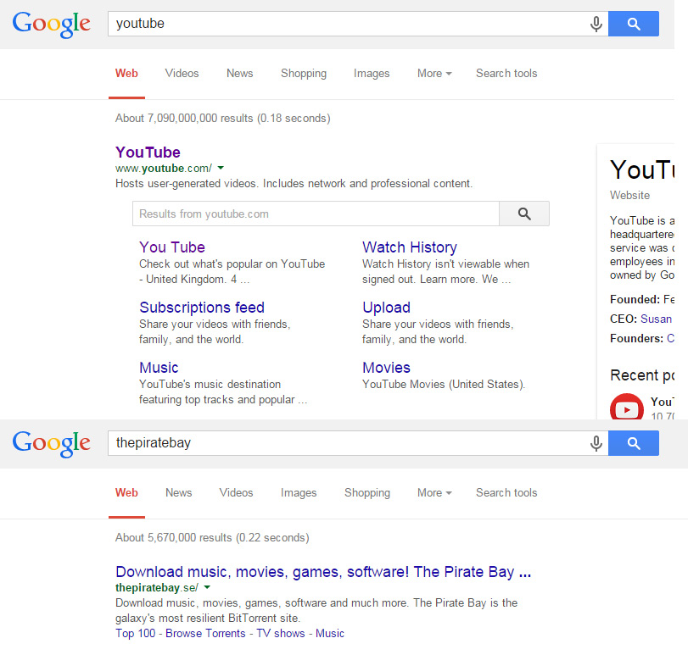The image size is (688, 666).
Task: Click the red YouTube logo under Recent posts
Action: (627, 408)
